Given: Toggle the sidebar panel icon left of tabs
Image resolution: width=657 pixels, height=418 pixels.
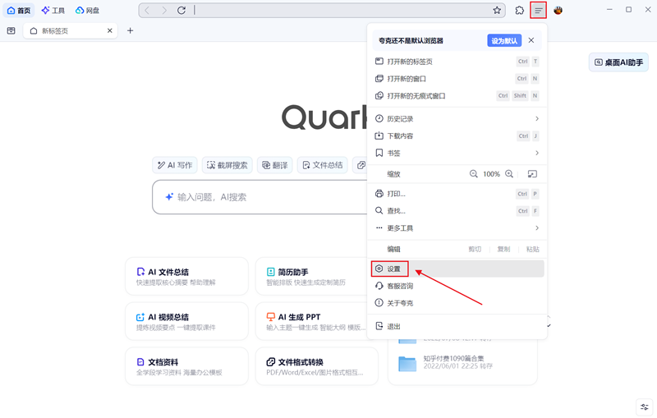Looking at the screenshot, I should point(11,30).
